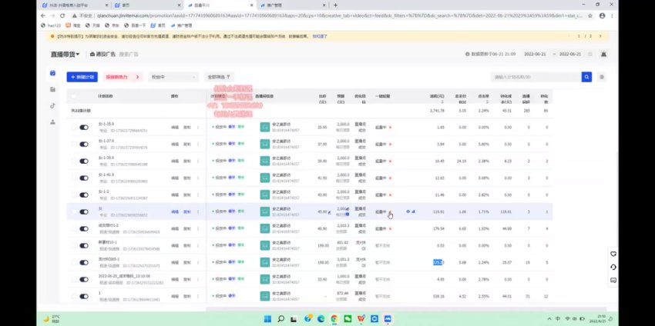Tick the checkbox for plan 1-37.9
Screen dimensions: 655x326
(74, 145)
